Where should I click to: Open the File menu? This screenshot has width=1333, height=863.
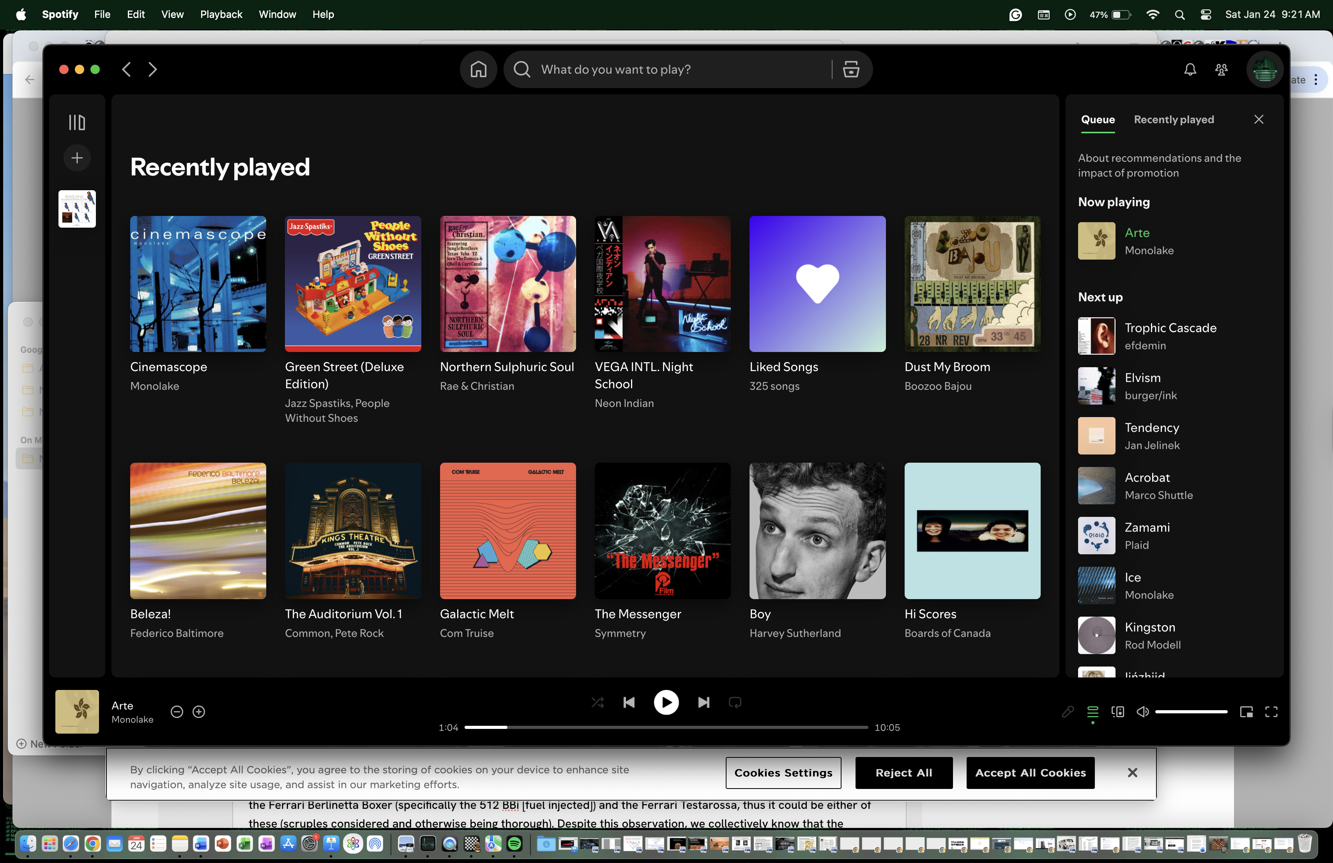pyautogui.click(x=102, y=14)
